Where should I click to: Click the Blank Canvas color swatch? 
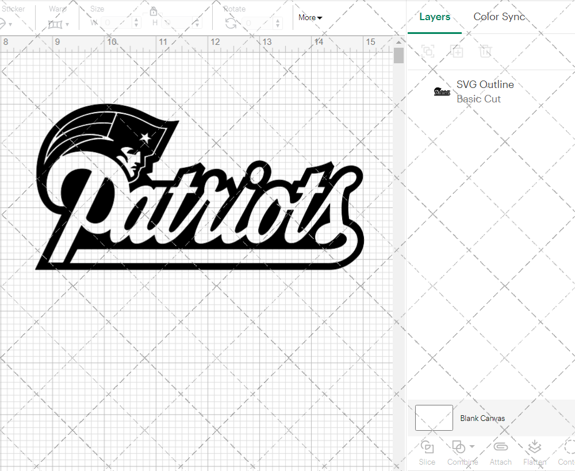pyautogui.click(x=434, y=418)
